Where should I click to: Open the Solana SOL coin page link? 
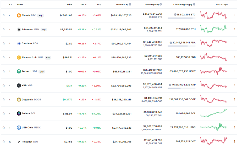click(29, 113)
